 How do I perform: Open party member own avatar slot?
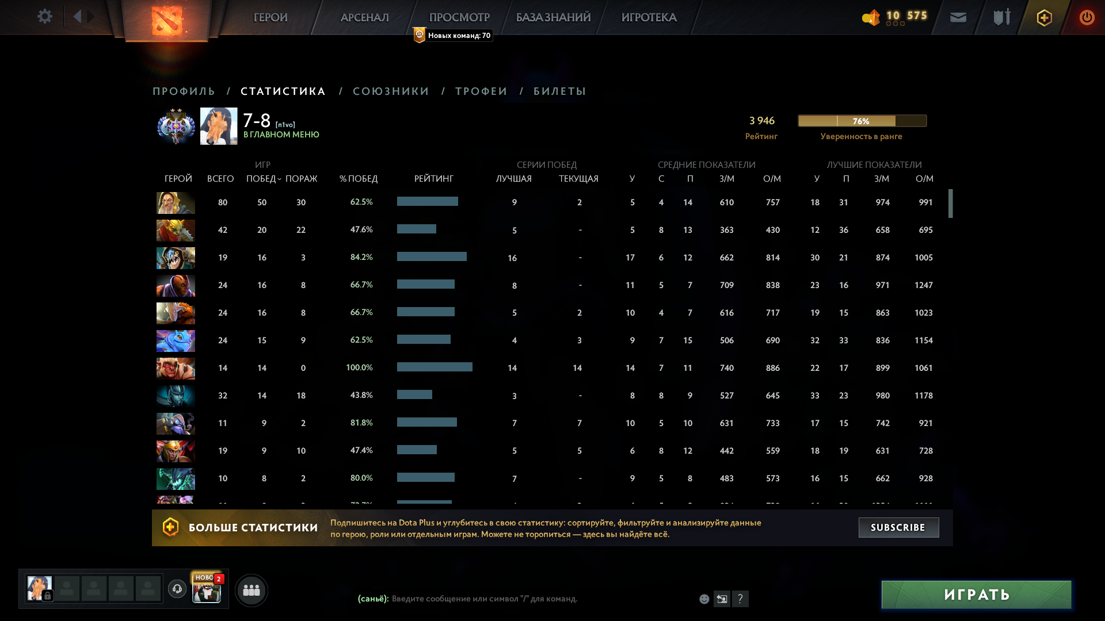tap(40, 588)
